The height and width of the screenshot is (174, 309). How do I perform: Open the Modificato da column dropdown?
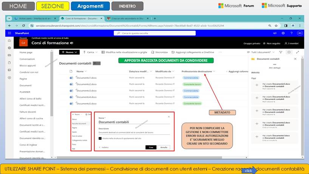[165, 71]
